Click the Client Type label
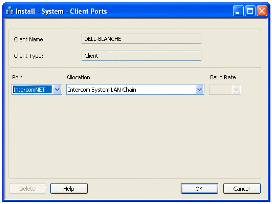 click(28, 56)
